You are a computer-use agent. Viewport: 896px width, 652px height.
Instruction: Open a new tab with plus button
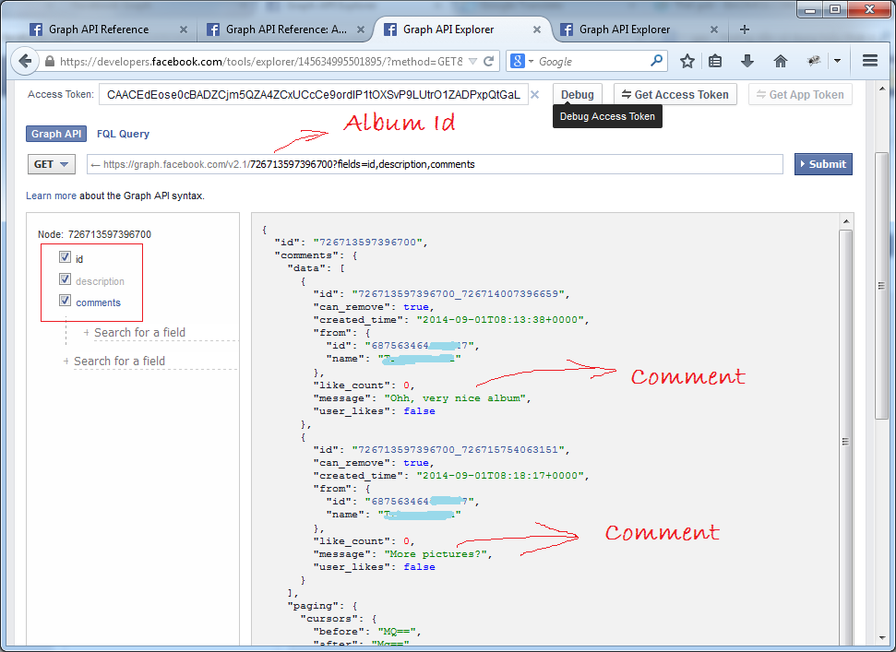click(744, 30)
